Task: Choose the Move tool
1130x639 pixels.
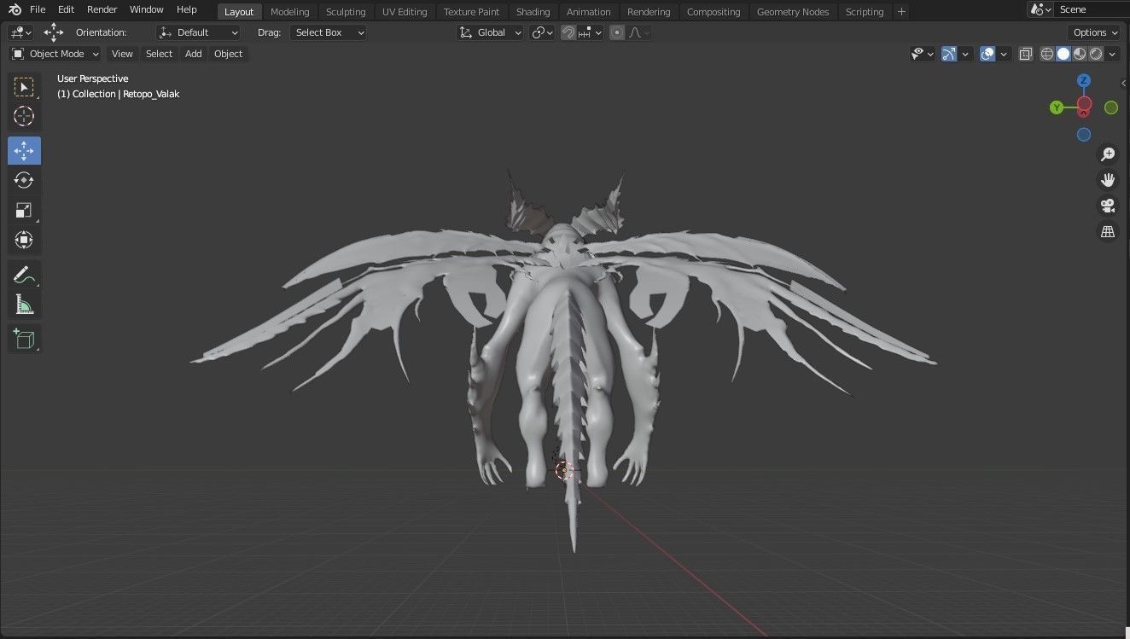Action: [x=24, y=151]
